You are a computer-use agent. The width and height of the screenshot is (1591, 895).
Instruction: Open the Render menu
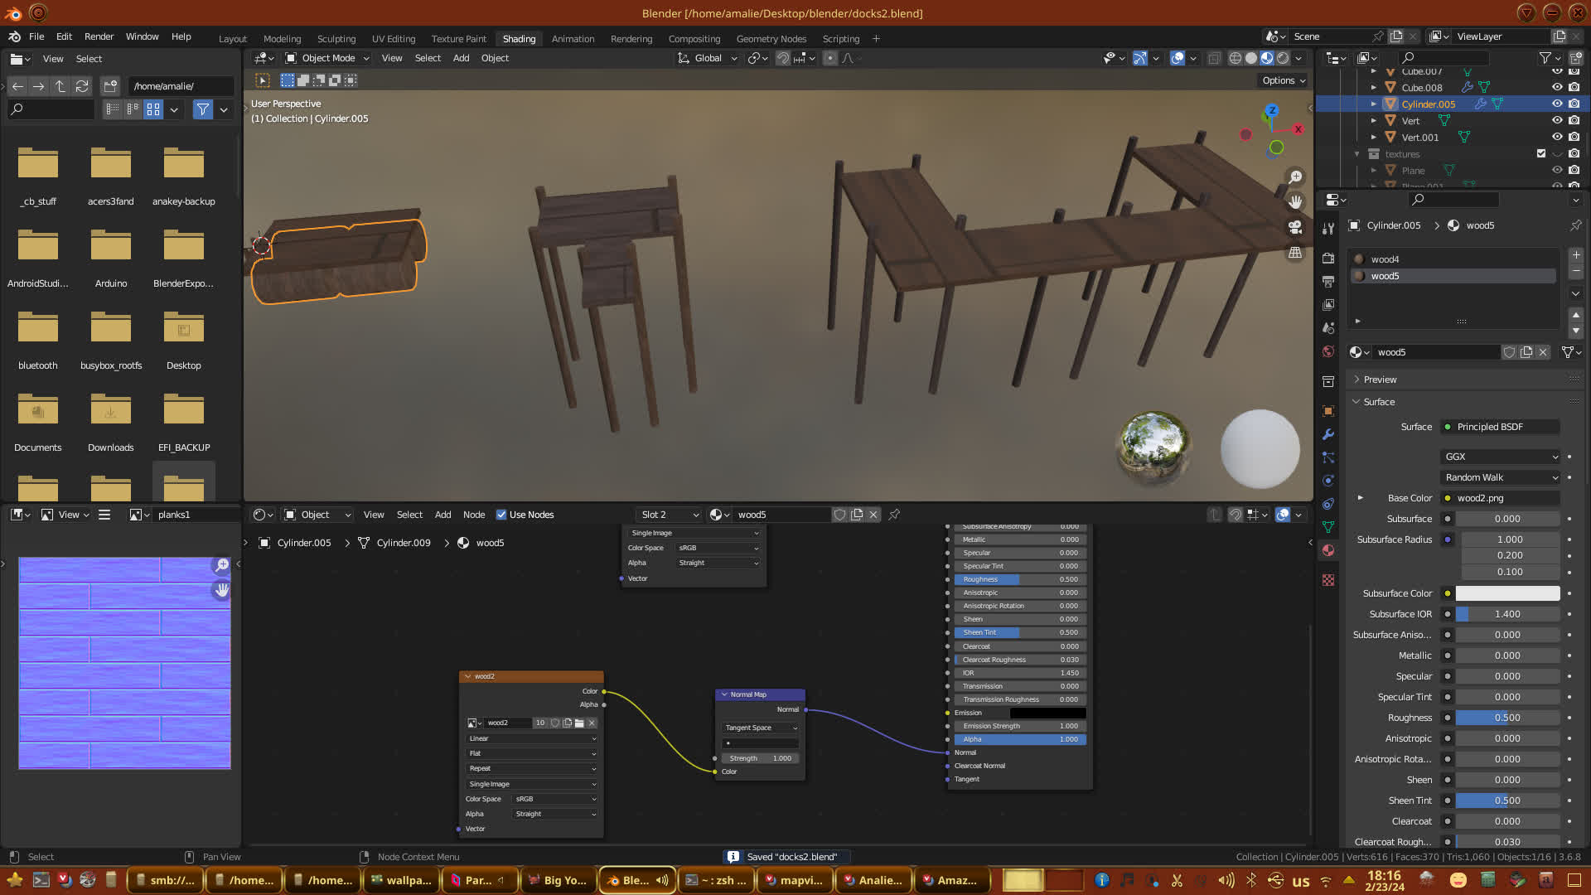(x=99, y=36)
